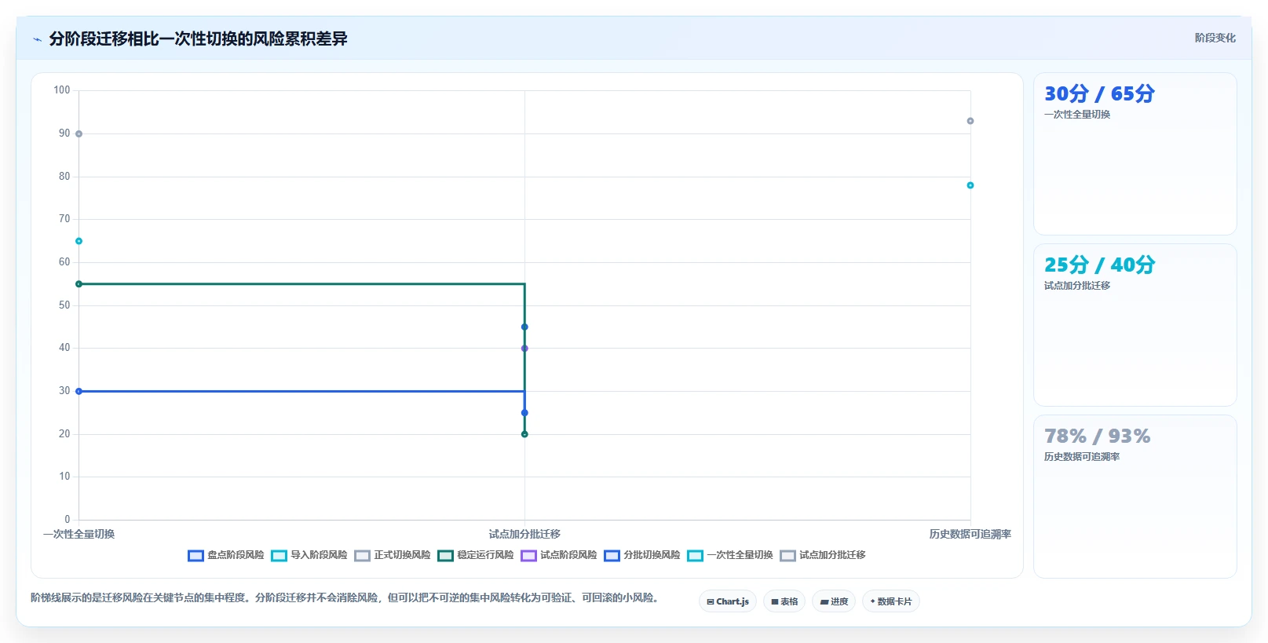Select the green data point at 20
Image resolution: width=1268 pixels, height=643 pixels.
[x=524, y=434]
